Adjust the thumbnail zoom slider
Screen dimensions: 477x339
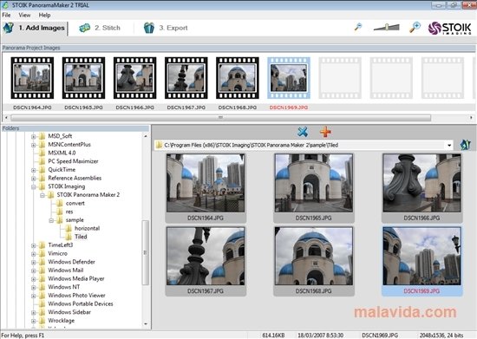pos(386,28)
